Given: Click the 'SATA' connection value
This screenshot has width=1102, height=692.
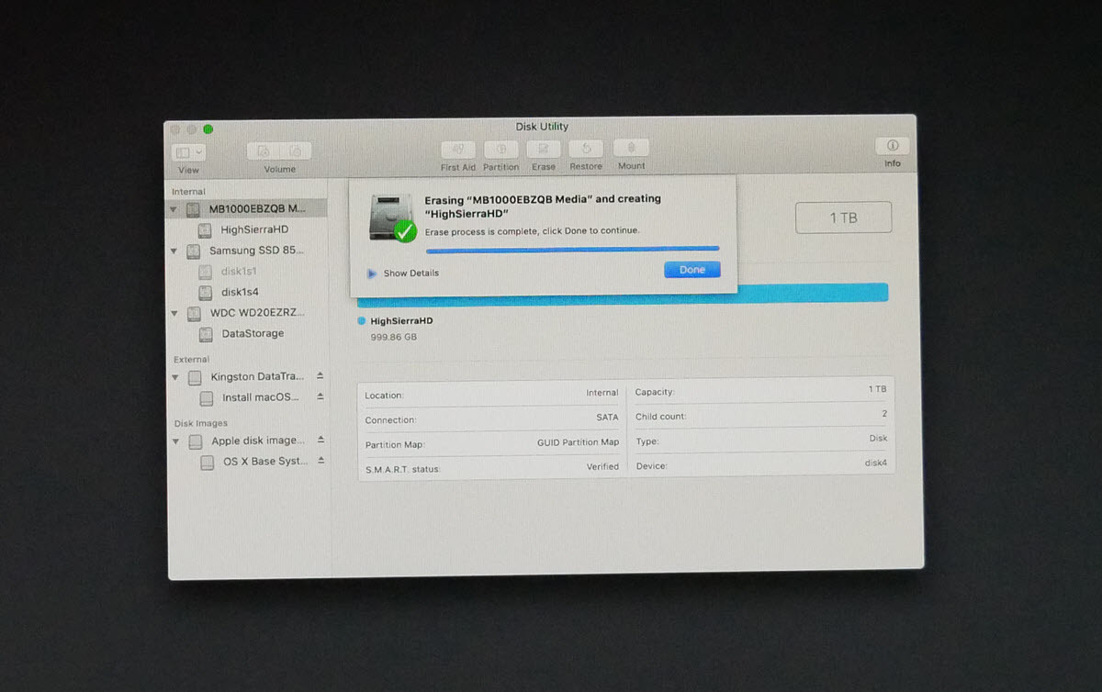Looking at the screenshot, I should coord(607,417).
